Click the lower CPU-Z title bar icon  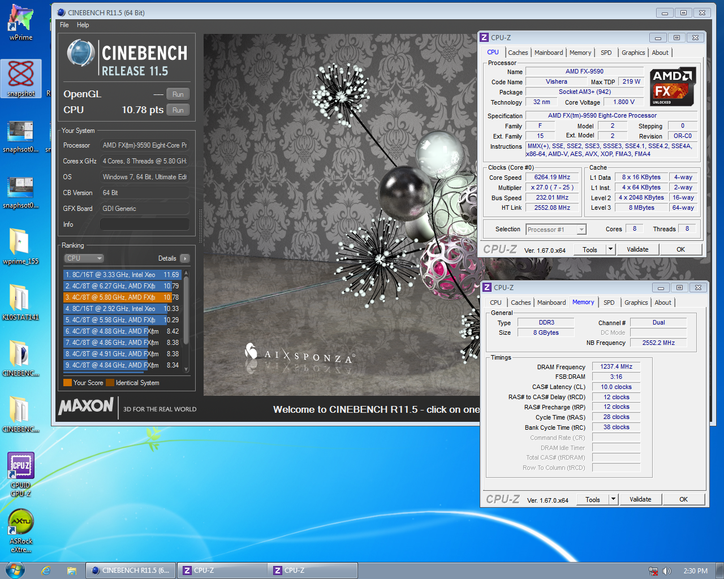click(487, 287)
